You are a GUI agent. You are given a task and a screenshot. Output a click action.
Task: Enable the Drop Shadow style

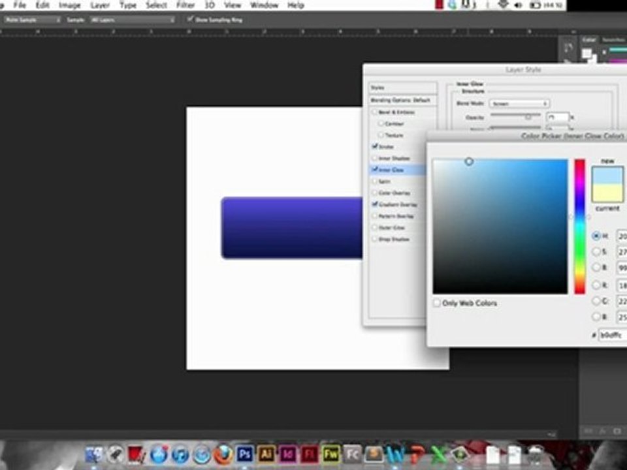(375, 239)
